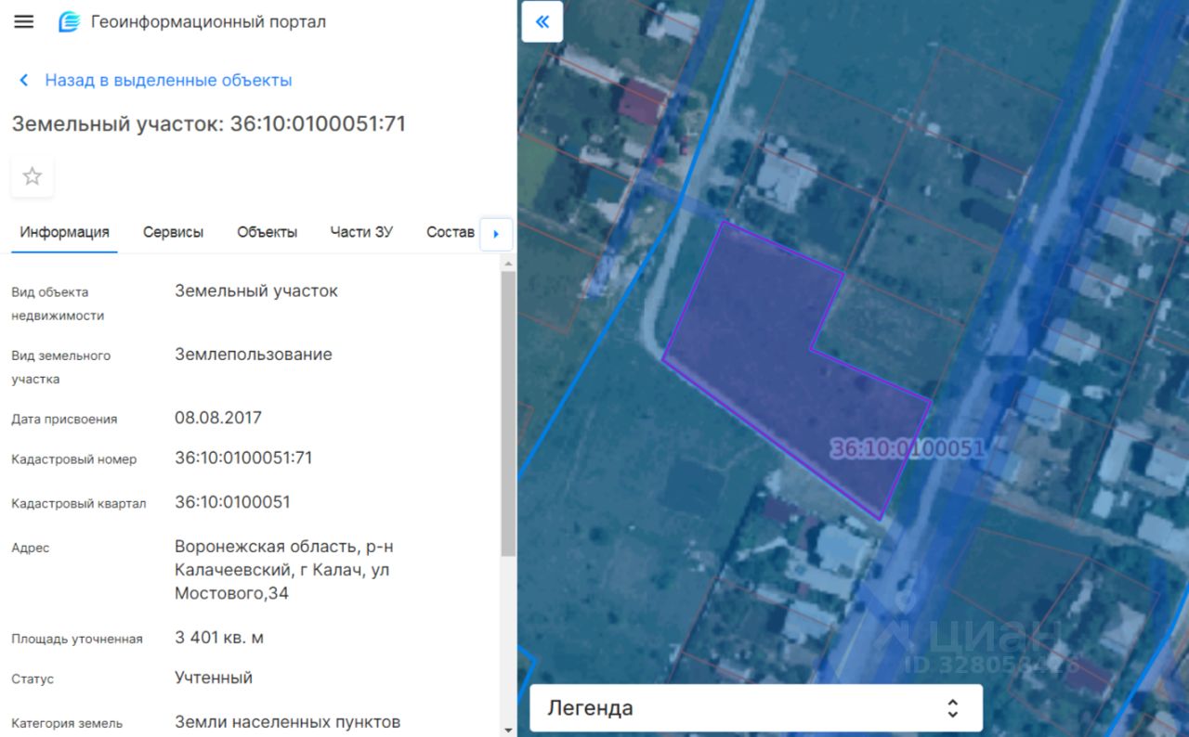Select the Части ЗУ tab

[x=361, y=232]
